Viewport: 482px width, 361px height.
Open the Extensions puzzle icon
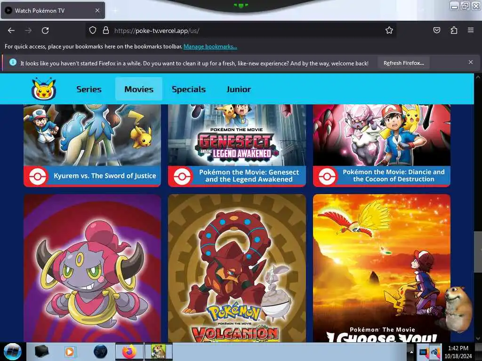(454, 30)
